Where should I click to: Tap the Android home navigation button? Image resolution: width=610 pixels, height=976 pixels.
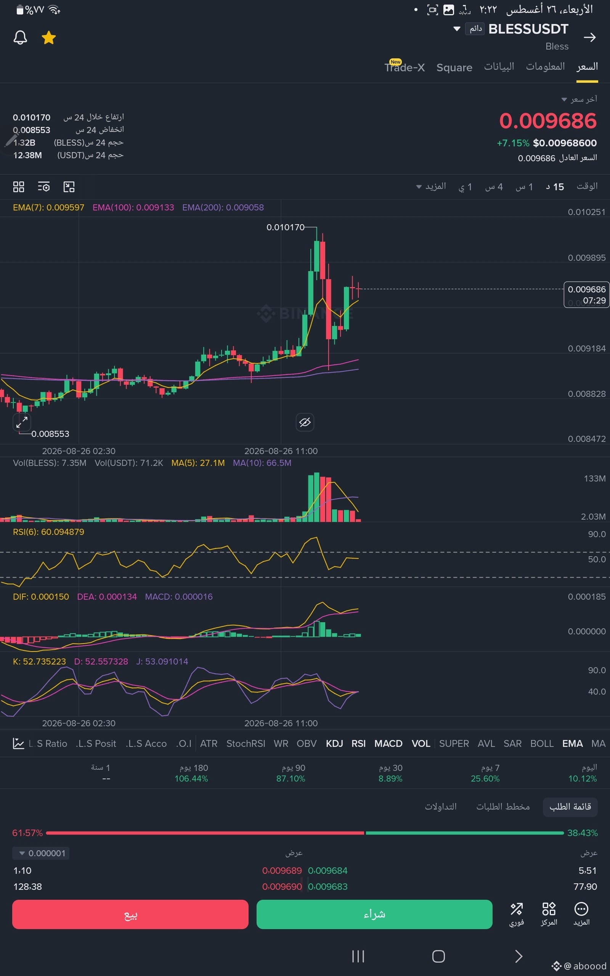438,956
